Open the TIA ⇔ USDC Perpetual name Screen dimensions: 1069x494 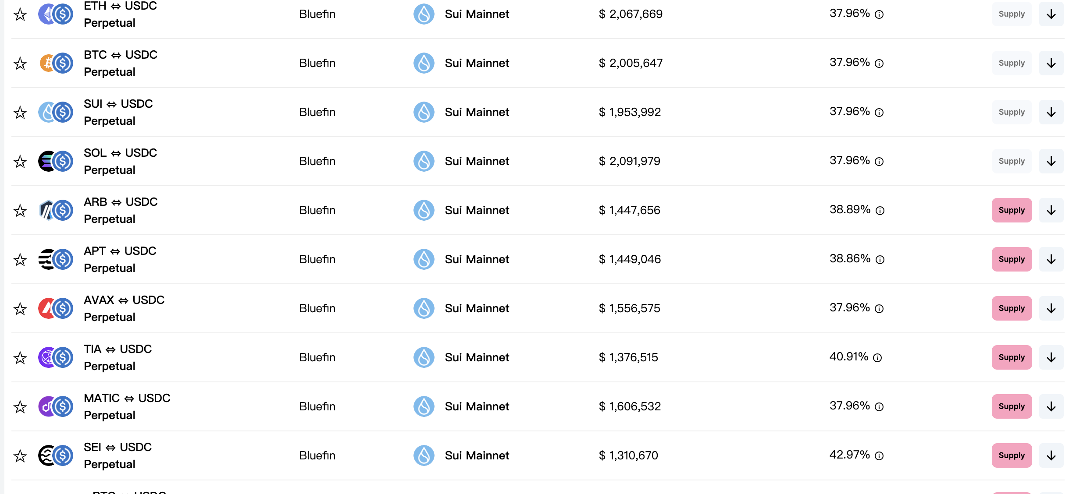[x=118, y=357]
